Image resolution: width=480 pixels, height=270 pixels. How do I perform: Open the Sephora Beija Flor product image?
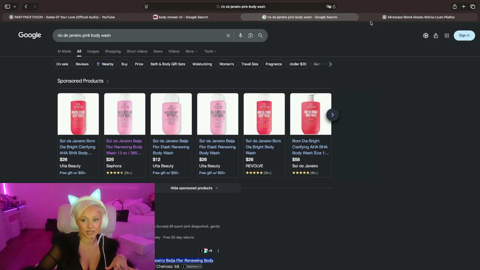124,114
